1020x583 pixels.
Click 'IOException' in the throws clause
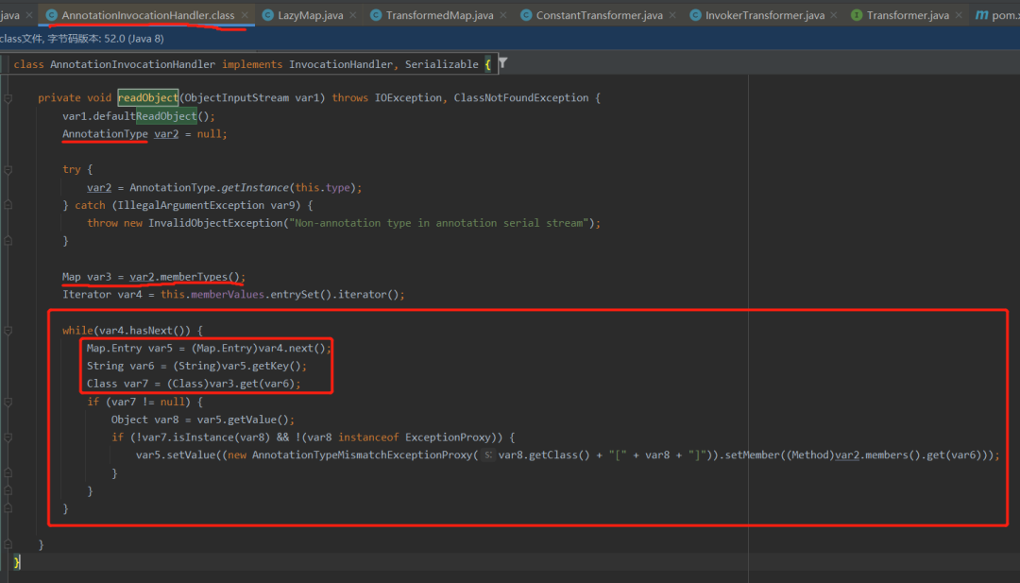pyautogui.click(x=408, y=97)
